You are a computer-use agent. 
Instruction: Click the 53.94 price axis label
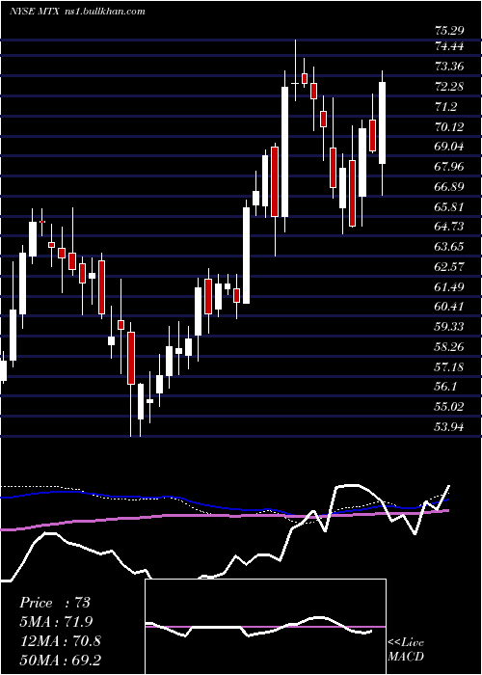(449, 427)
